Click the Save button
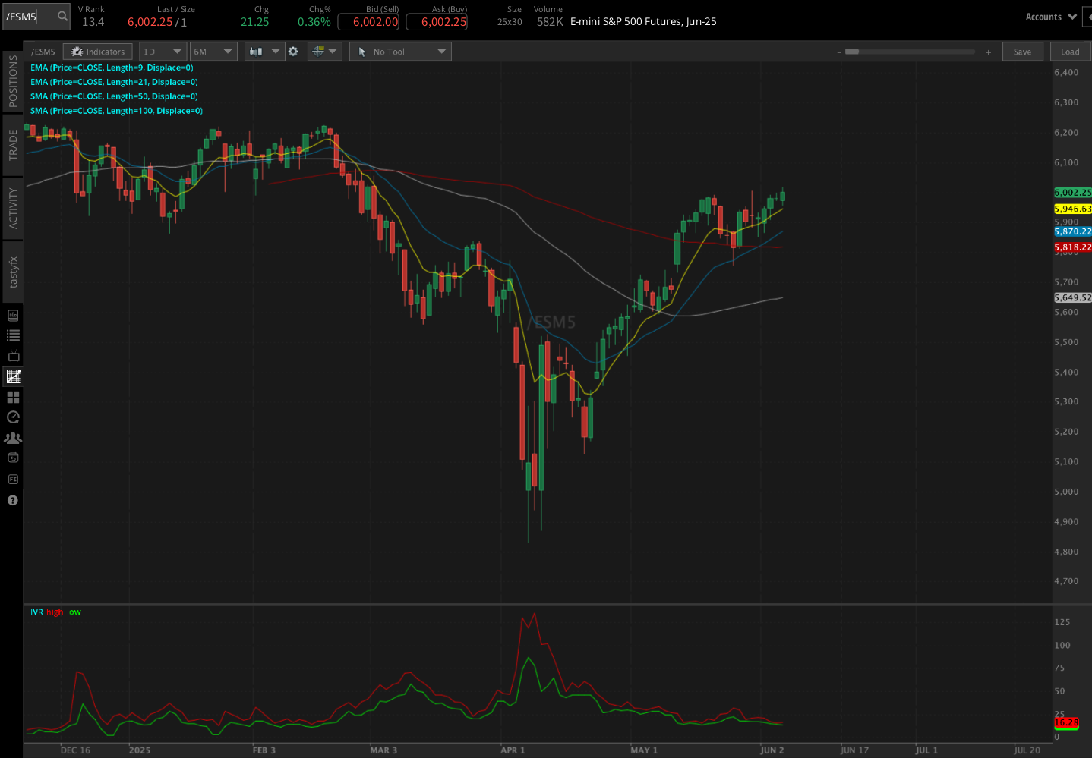Screen dimensions: 1092x758 pyautogui.click(x=1022, y=51)
